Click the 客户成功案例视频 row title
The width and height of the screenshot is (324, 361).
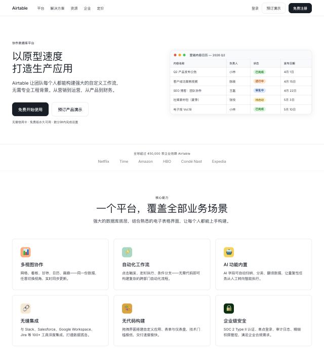tap(185, 81)
